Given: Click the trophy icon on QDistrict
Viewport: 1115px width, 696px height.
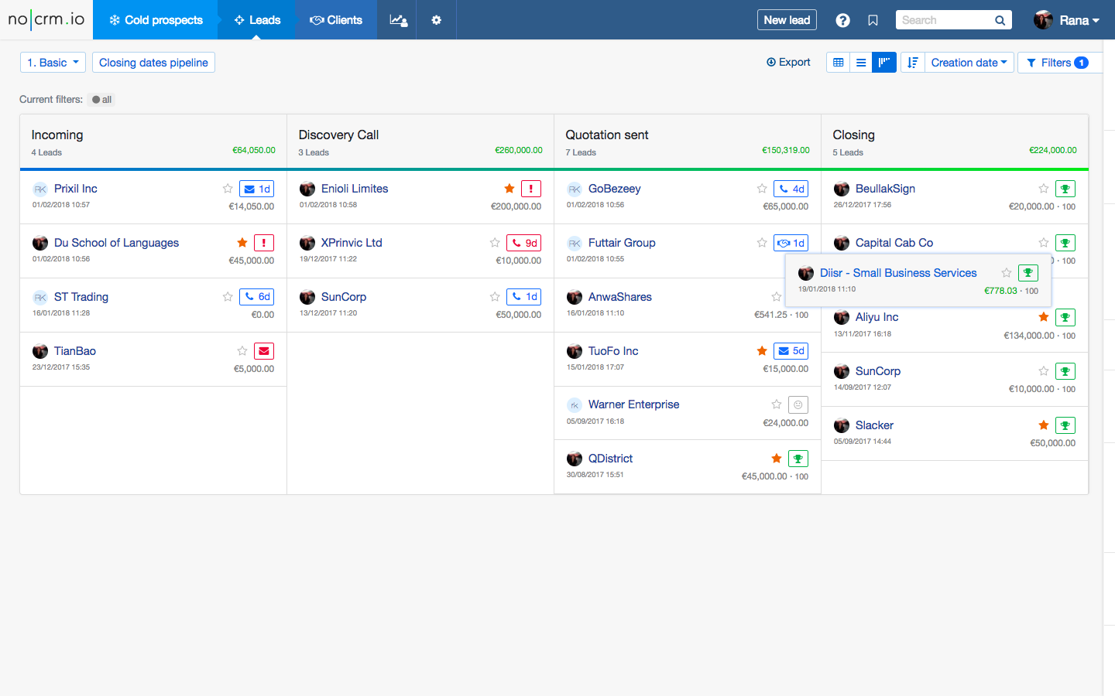Looking at the screenshot, I should pos(798,459).
